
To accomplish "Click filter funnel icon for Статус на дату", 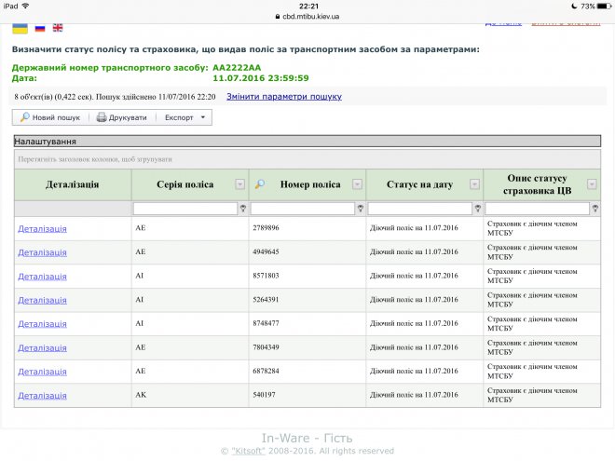I will point(478,209).
